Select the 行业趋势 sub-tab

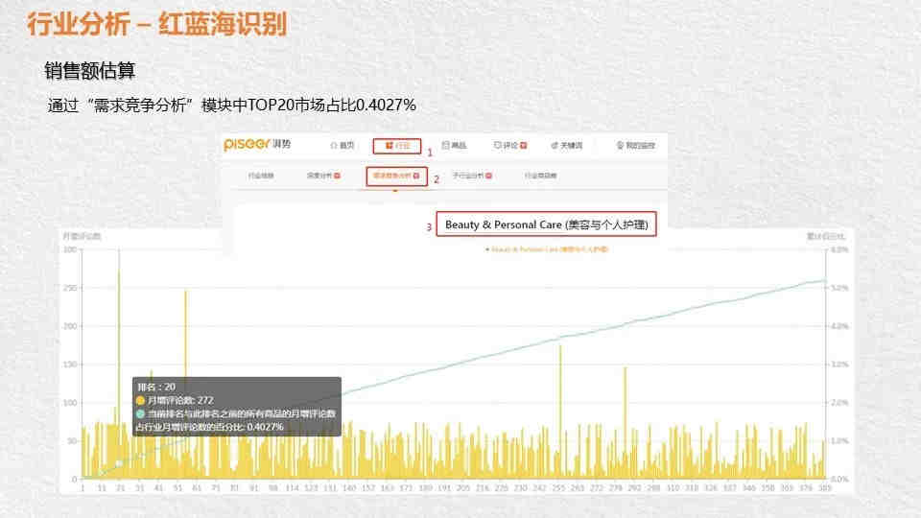click(261, 176)
